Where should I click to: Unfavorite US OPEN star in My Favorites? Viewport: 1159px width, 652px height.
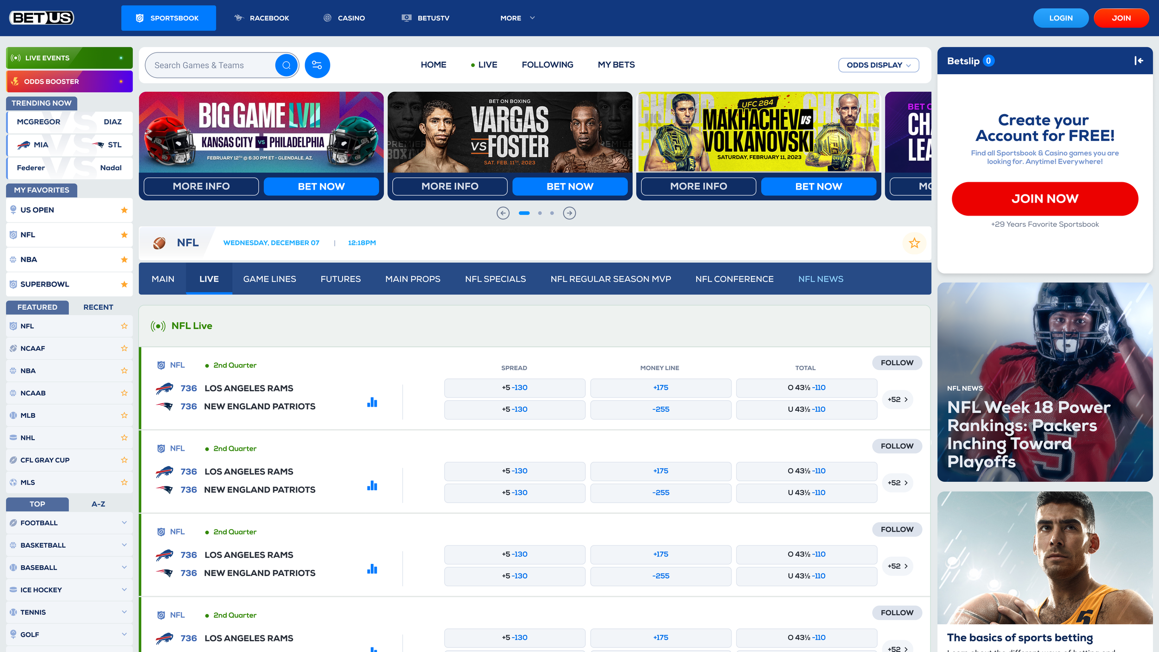point(124,210)
